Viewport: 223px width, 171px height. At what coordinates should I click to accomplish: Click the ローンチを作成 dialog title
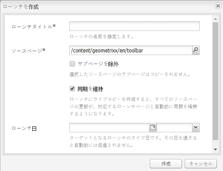point(21,7)
